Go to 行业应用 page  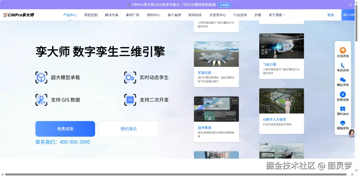(240, 15)
